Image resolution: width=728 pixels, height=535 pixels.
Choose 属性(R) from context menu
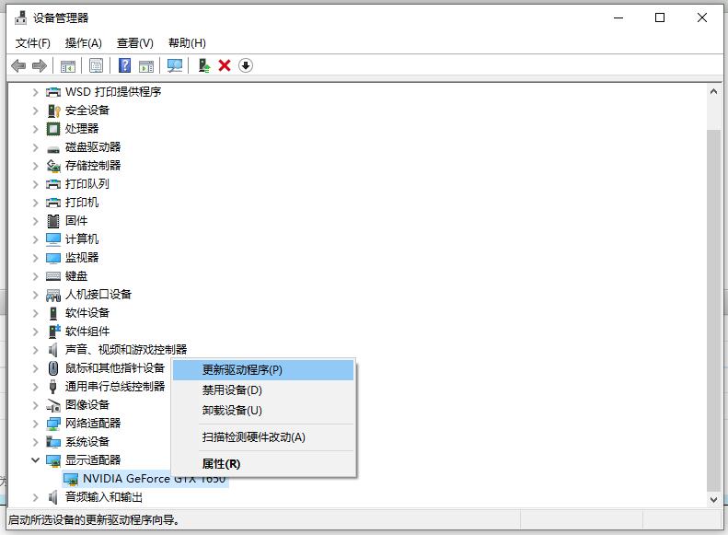tap(263, 464)
